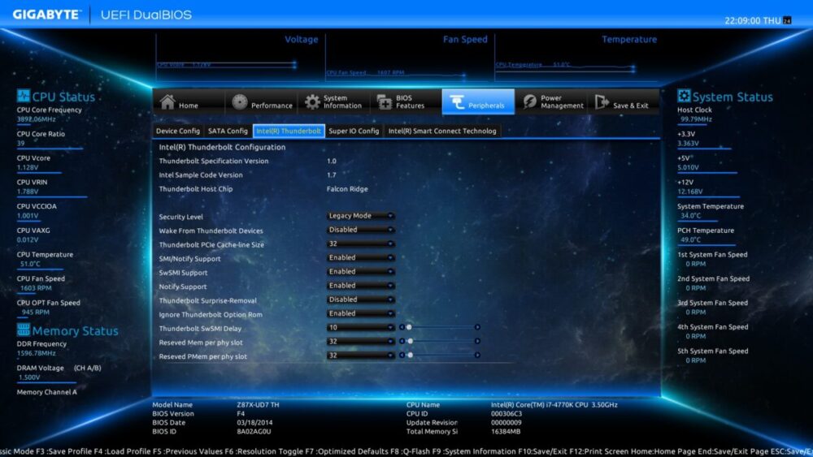813x457 pixels.
Task: Click F4 Load Profile shortcut hint
Action: click(x=123, y=451)
